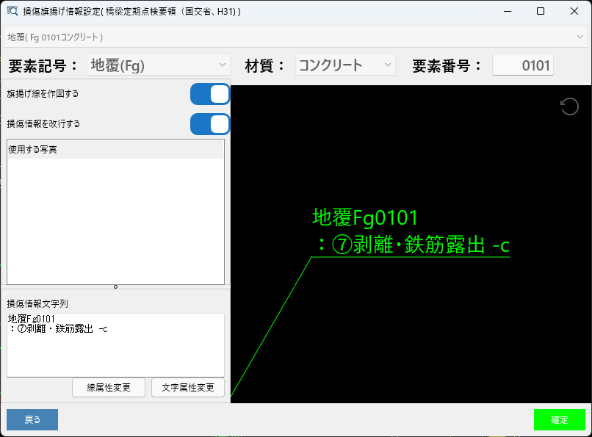592x437 pixels.
Task: Click the application icon in title bar
Action: pos(12,11)
